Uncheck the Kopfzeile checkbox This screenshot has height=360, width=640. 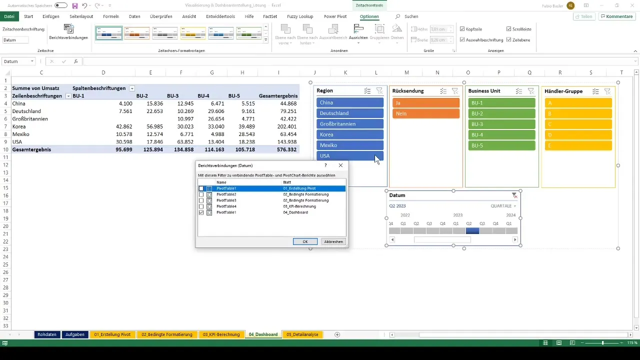click(462, 29)
